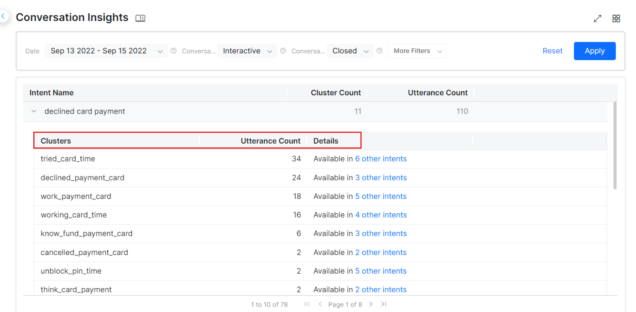Click utterance count 34 cell
This screenshot has width=636, height=312.
(297, 159)
